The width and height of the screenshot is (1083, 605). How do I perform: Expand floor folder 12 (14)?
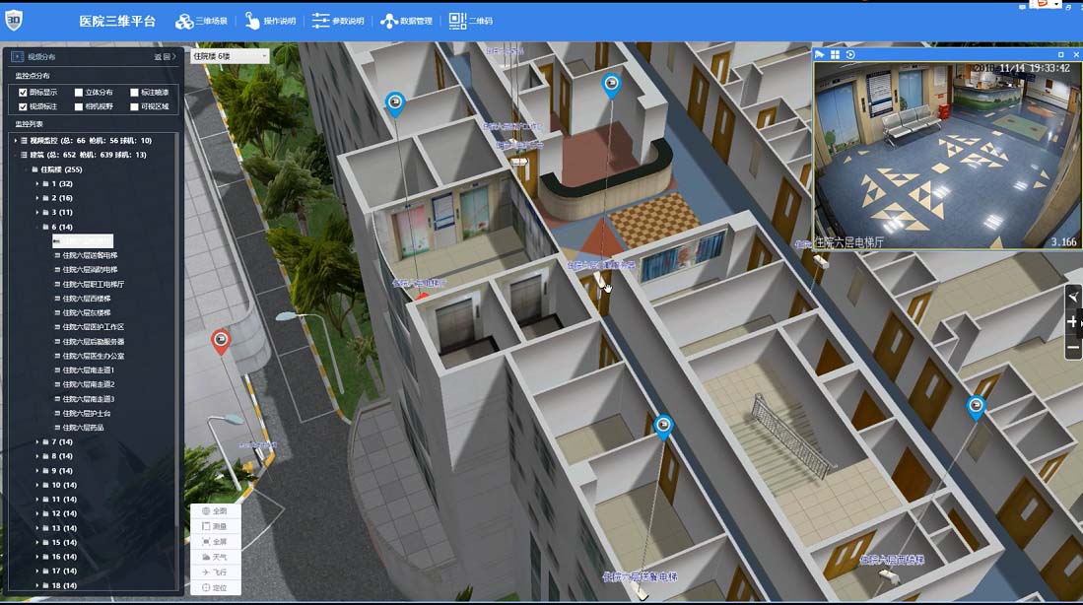click(37, 513)
